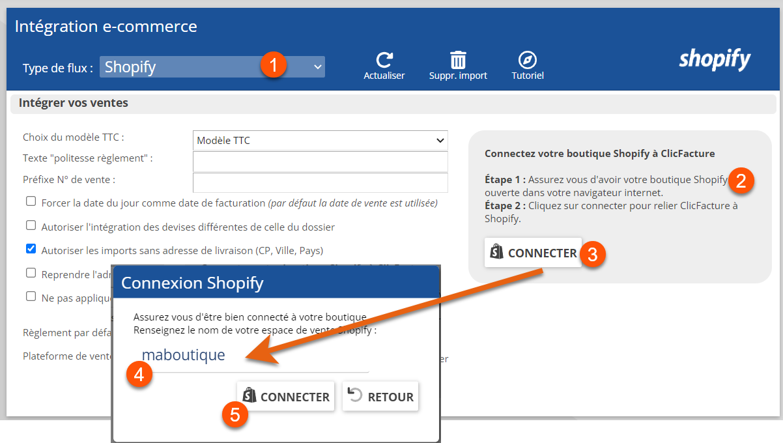Enable Forcer la date du jour checkbox
The width and height of the screenshot is (783, 443).
click(x=31, y=201)
